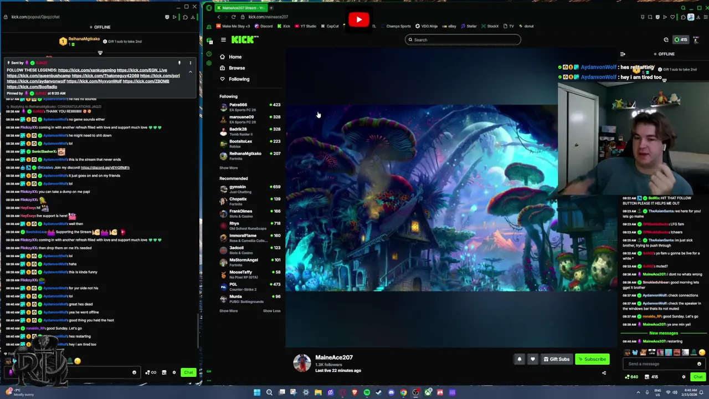709x399 pixels.
Task: Collapse Recommended list with Show Less
Action: pos(271,311)
